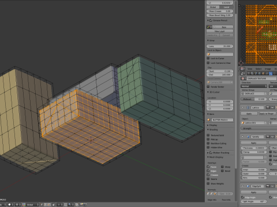The height and width of the screenshot is (207, 277).
Task: Uncheck the Faces overlay checkbox
Action: click(208, 167)
